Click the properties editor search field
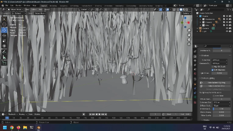233x131 pixels. [x=212, y=46]
